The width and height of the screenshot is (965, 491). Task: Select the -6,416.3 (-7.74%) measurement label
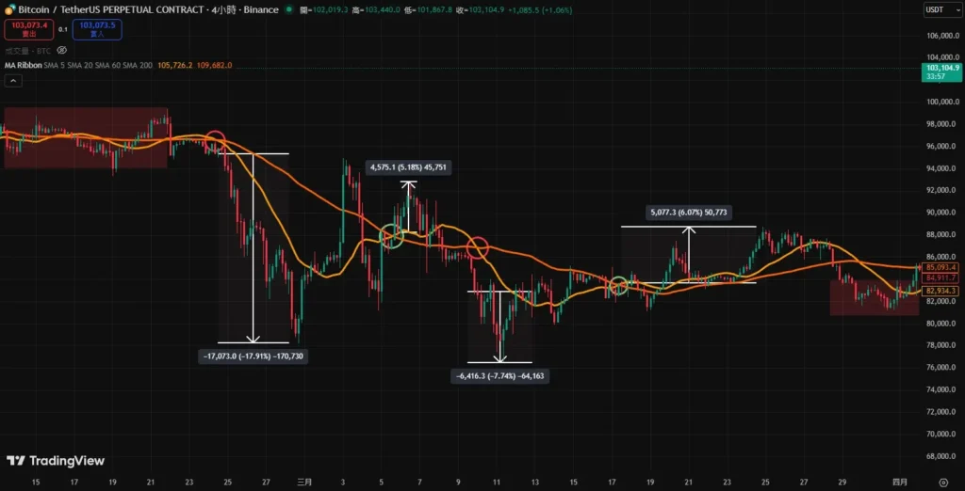(x=499, y=375)
